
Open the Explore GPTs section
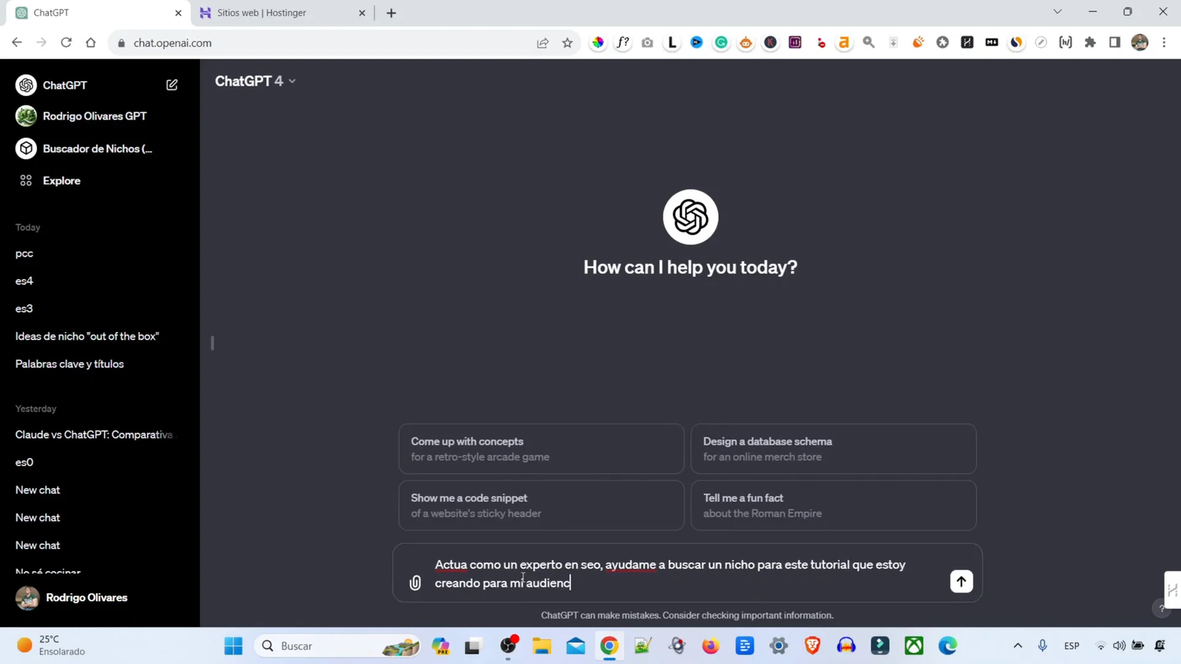tap(61, 180)
